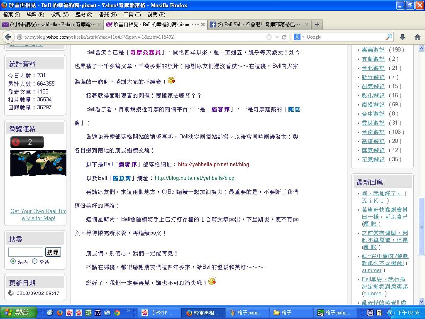425x319 pixels.
Task: Reload the page with the refresh icon
Action: pos(284,37)
